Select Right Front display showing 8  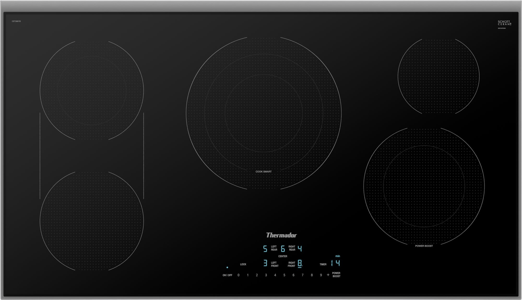pyautogui.click(x=300, y=263)
